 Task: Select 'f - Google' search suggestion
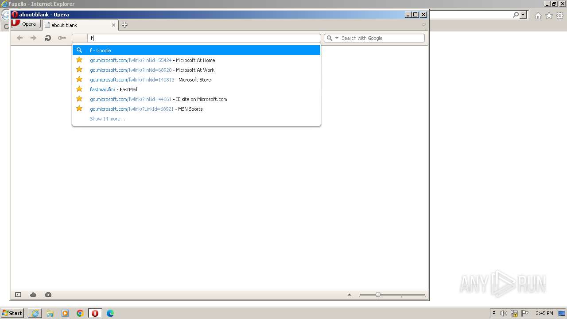pos(196,51)
